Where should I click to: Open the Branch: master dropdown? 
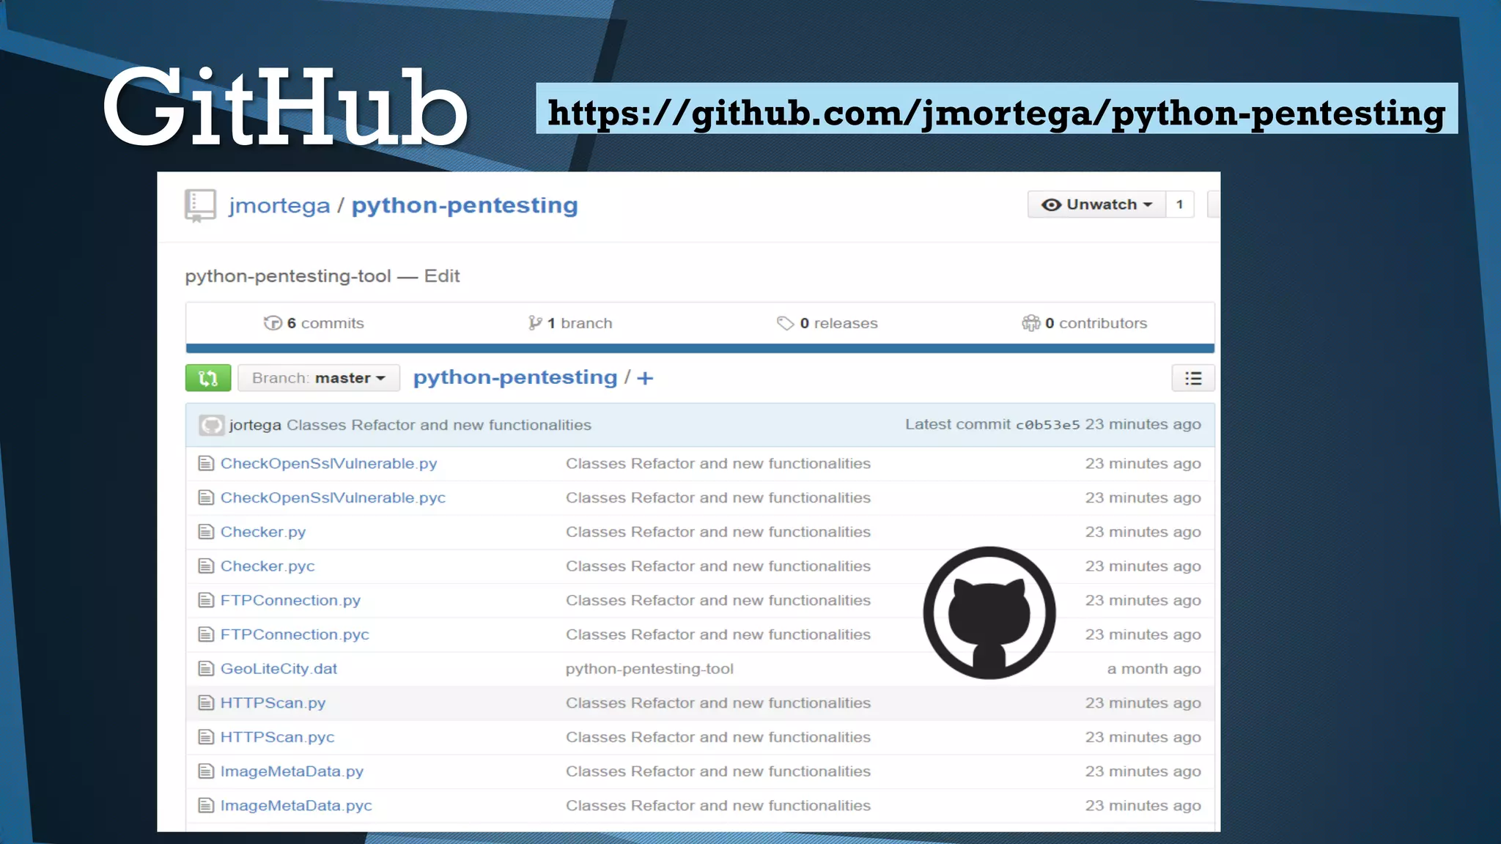[x=319, y=378]
